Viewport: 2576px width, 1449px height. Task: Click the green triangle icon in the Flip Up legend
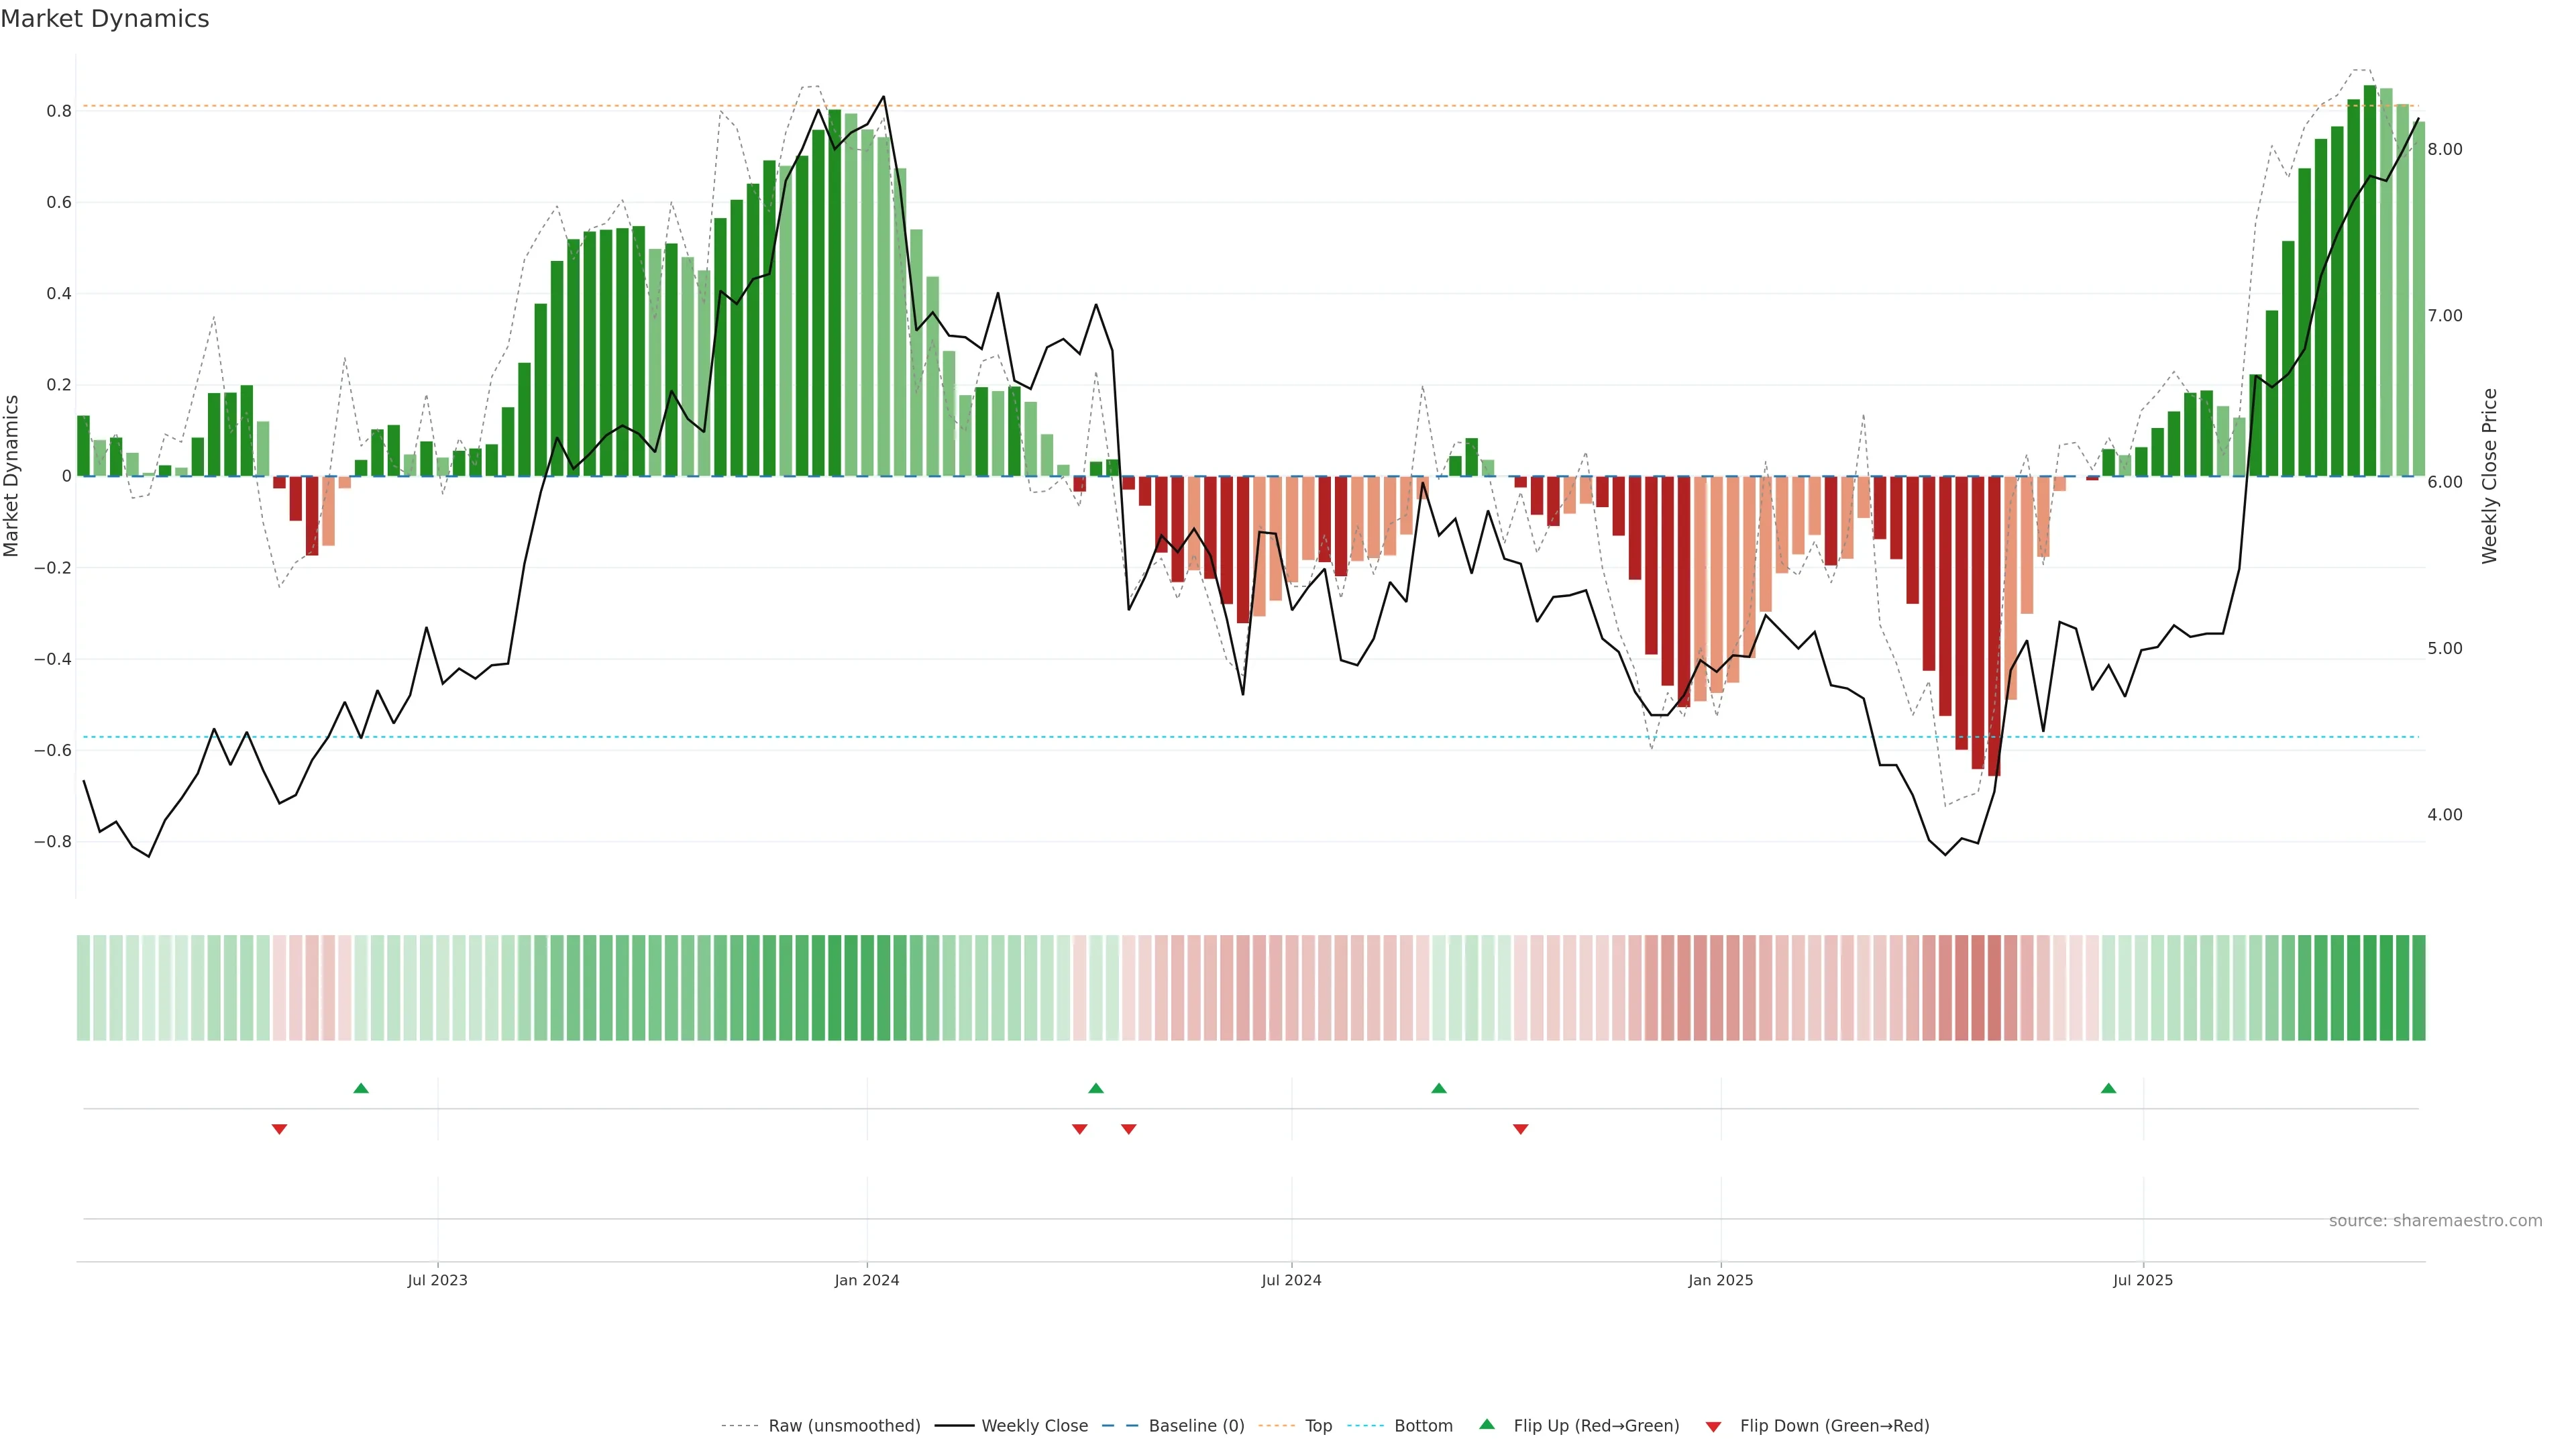pyautogui.click(x=1487, y=1425)
